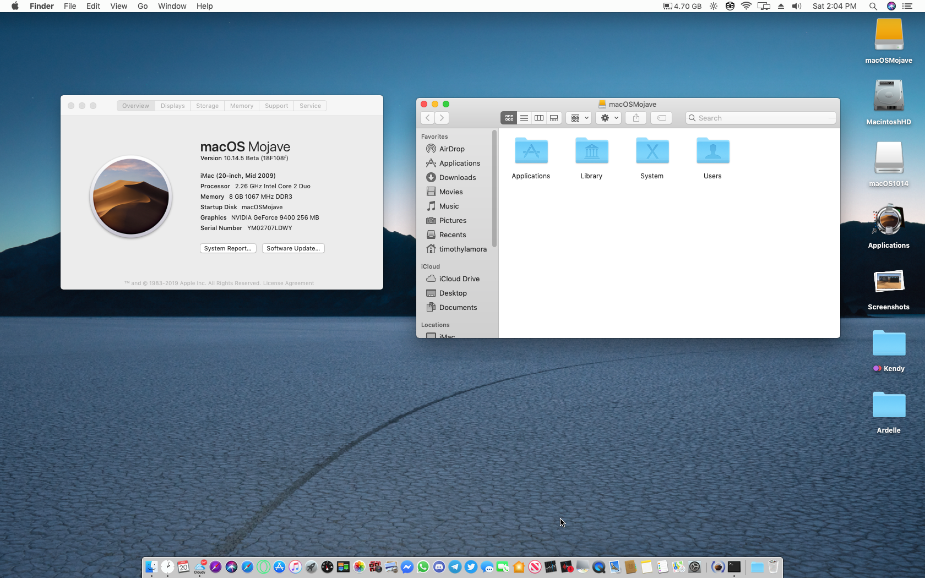
Task: Select the Screenshots item on the desktop
Action: pyautogui.click(x=889, y=288)
